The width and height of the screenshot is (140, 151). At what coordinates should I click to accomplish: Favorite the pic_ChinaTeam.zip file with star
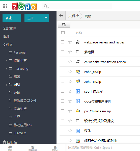tap(70, 111)
